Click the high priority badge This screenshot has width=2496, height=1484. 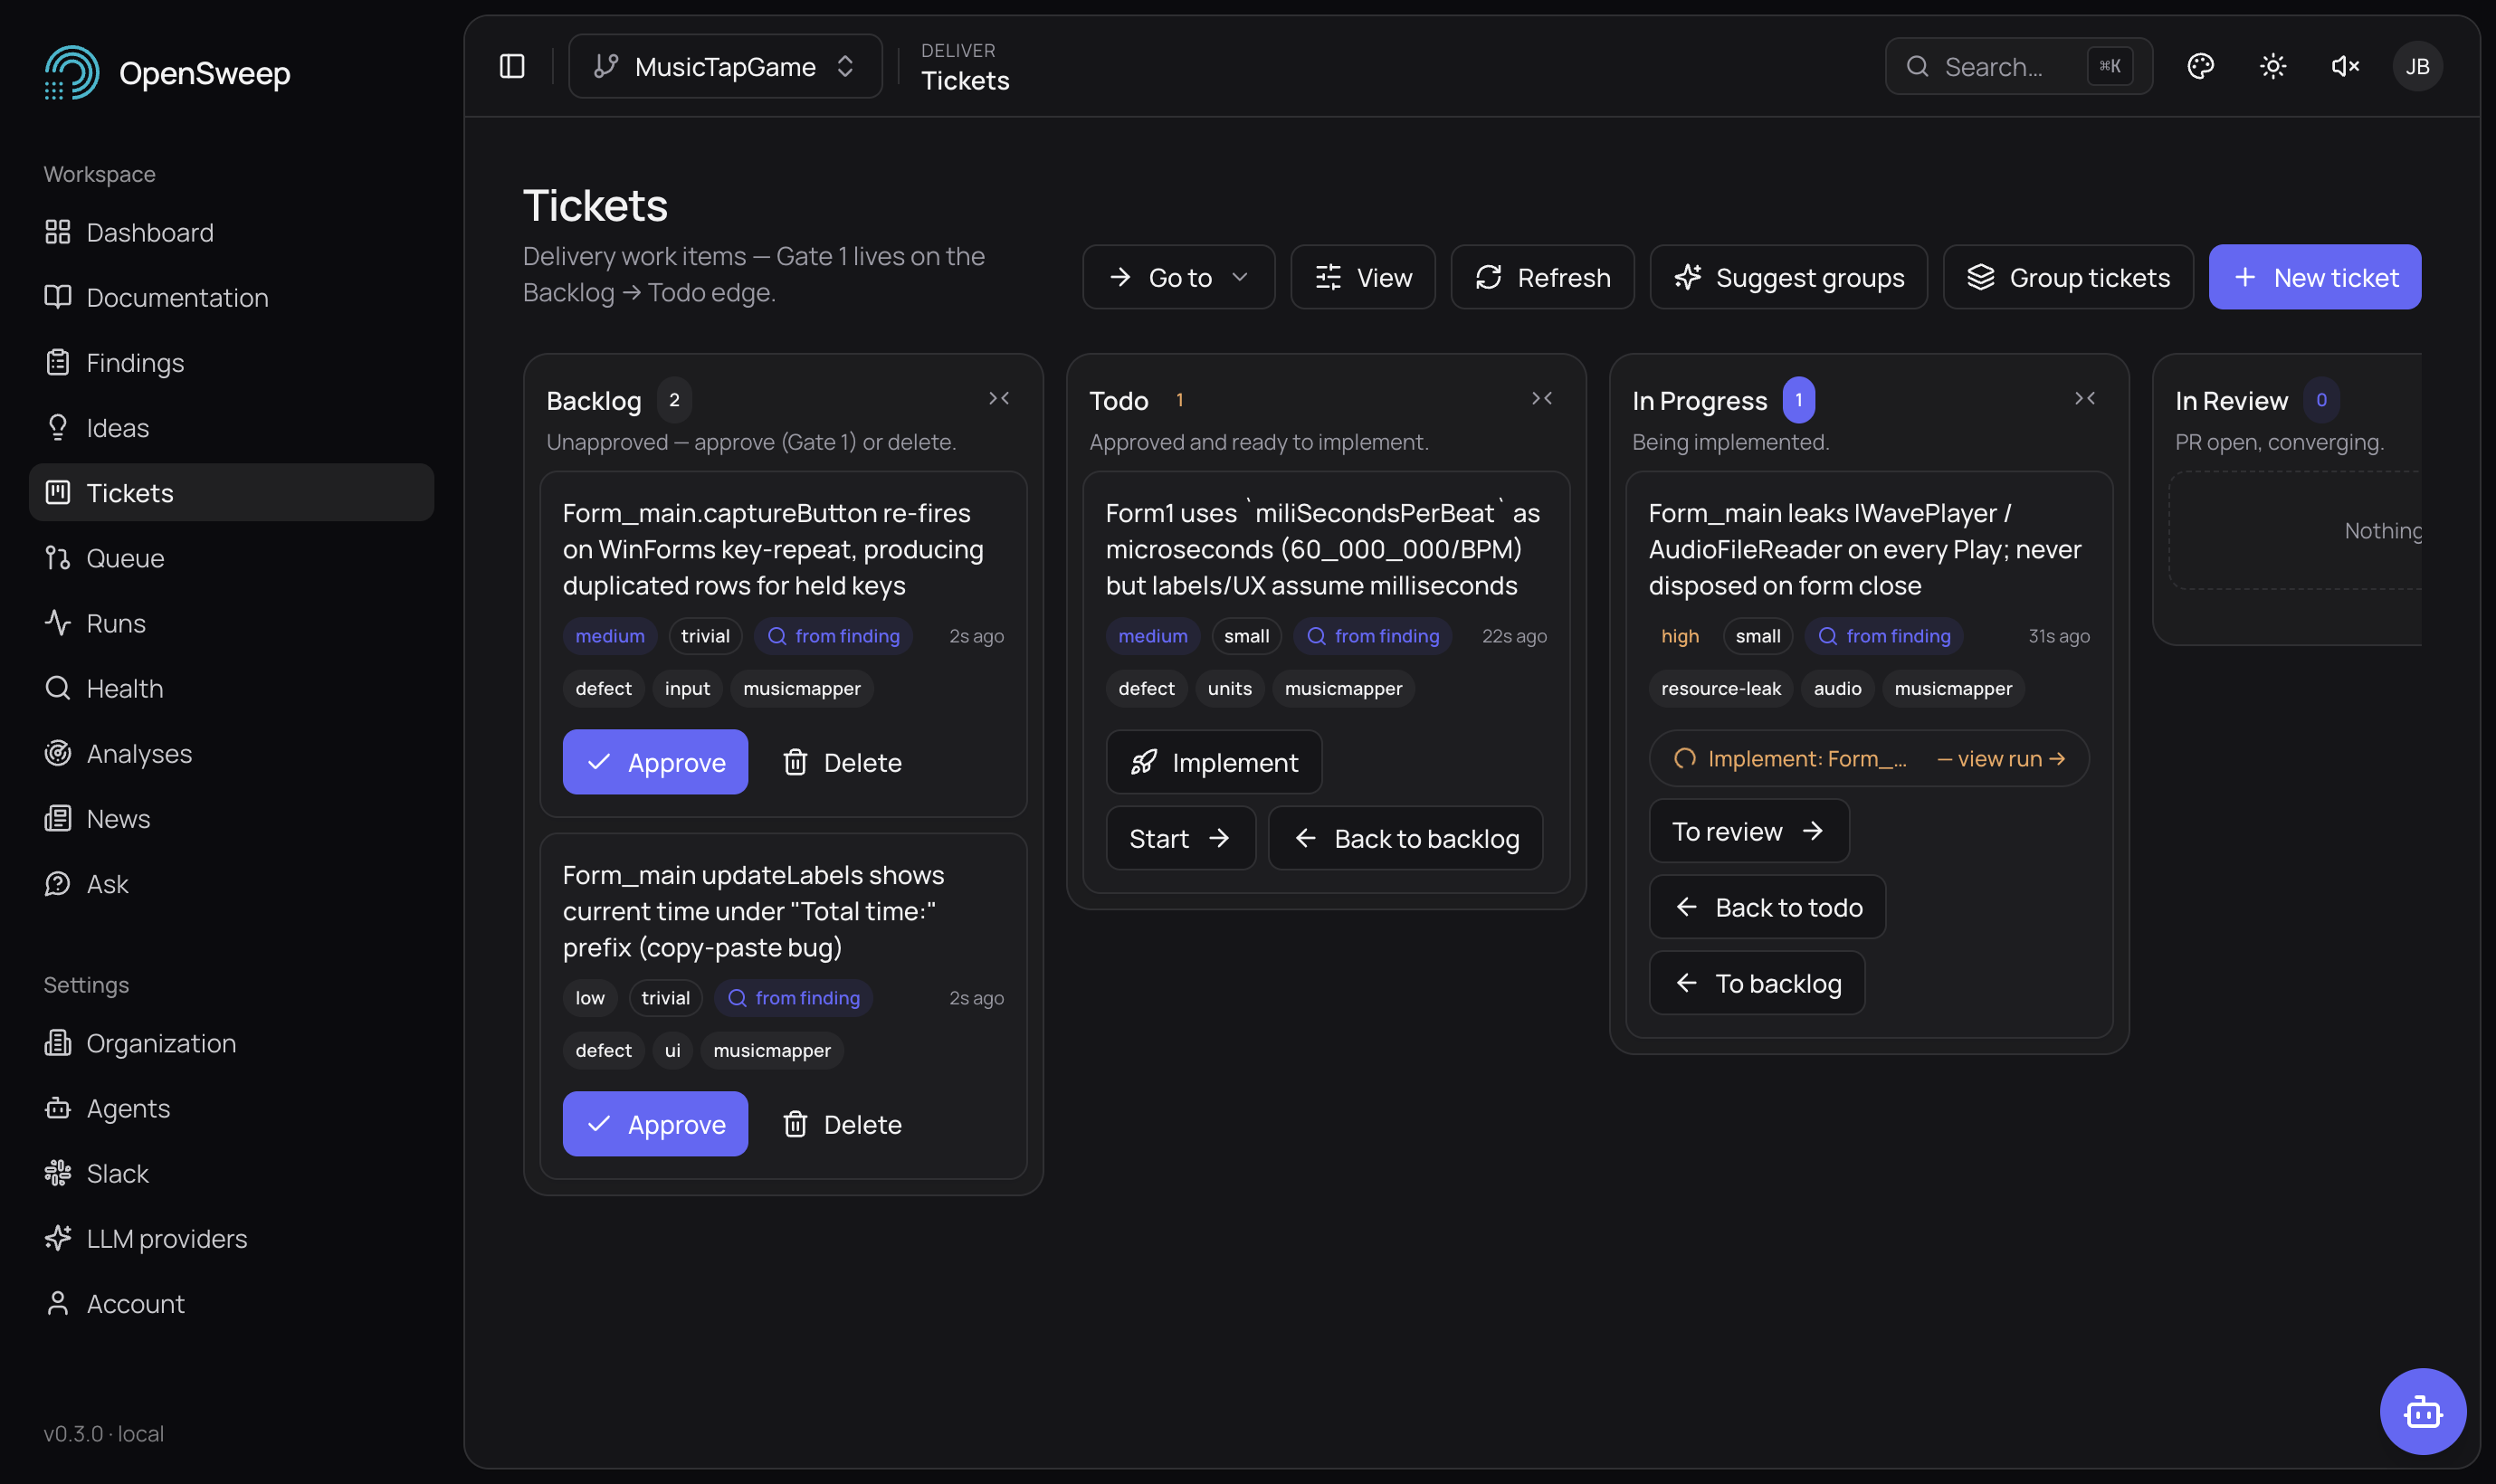click(1680, 636)
